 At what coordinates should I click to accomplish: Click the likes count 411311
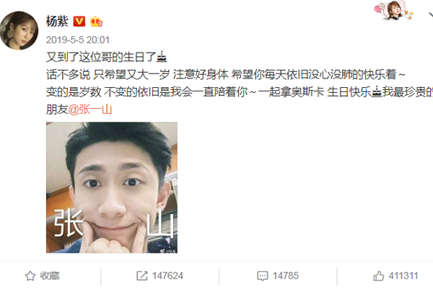403,276
